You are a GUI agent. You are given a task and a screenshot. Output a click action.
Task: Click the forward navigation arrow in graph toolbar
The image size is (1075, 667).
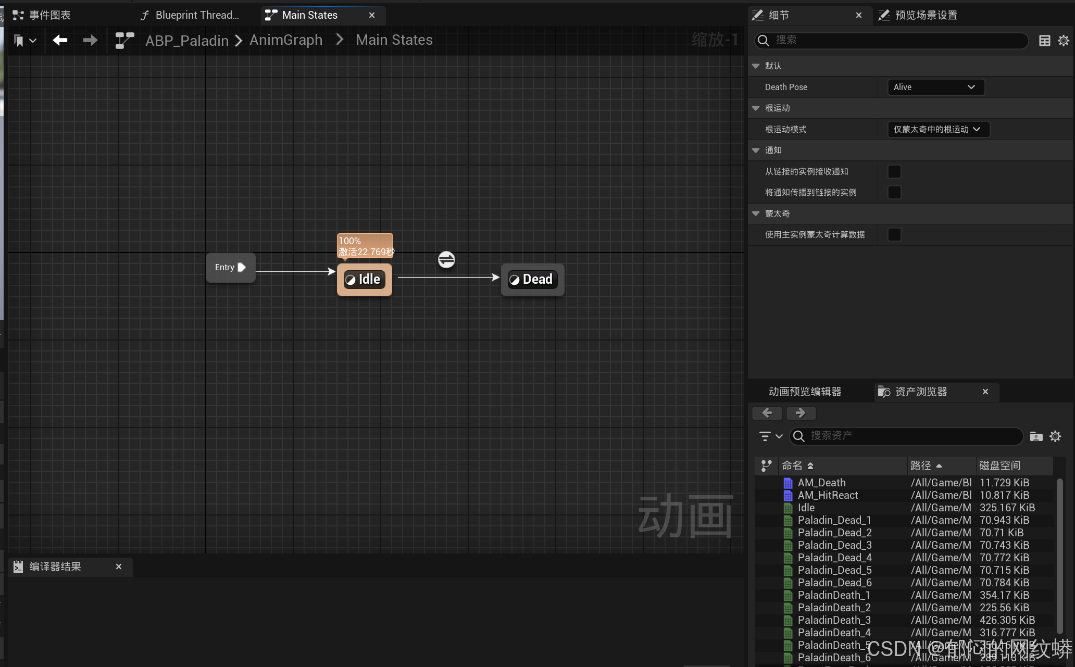(x=90, y=40)
